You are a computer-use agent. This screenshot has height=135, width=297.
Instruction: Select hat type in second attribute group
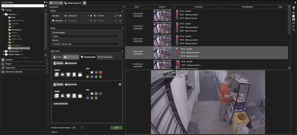point(62,96)
